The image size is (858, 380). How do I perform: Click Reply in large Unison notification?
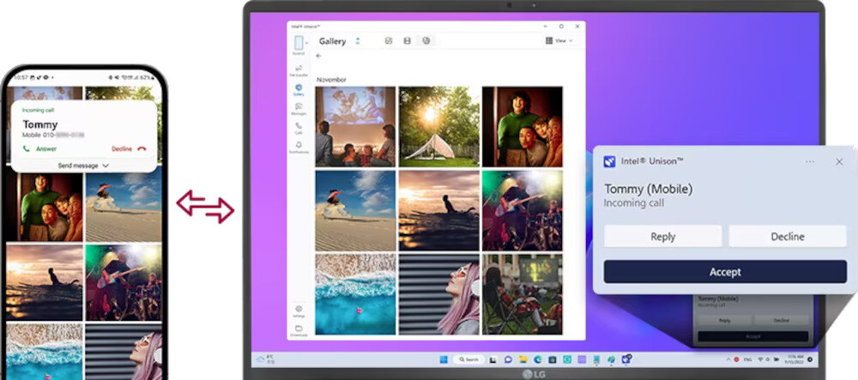[x=662, y=236]
